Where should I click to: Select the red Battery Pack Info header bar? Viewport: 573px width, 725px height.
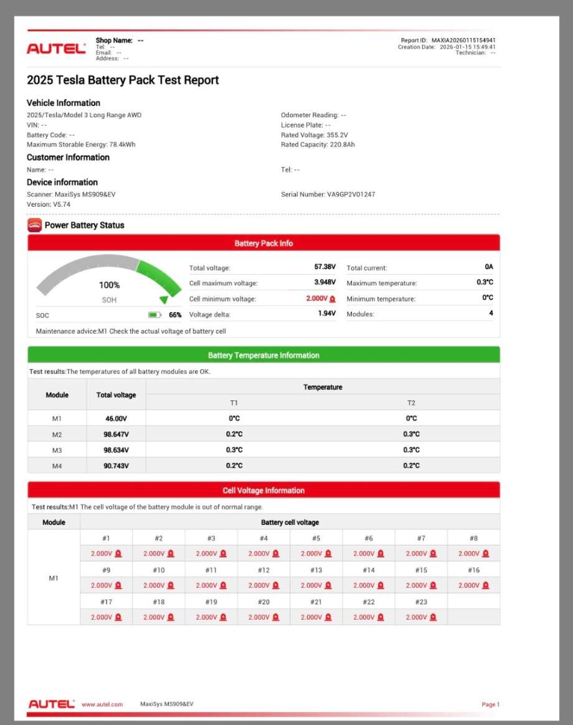click(x=263, y=243)
